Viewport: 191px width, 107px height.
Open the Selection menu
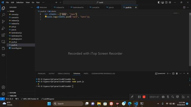(20, 2)
